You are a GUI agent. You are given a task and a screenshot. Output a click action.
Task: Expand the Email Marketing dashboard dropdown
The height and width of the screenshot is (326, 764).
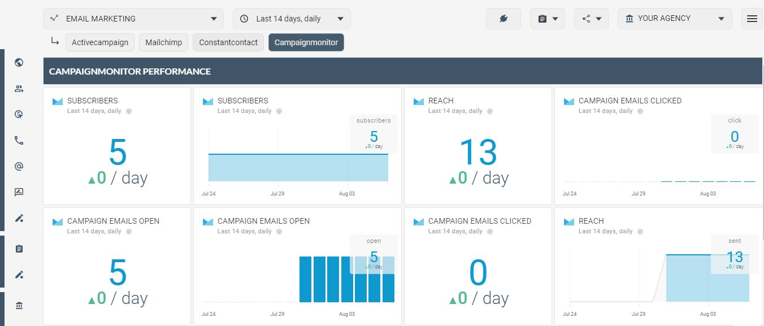click(x=133, y=19)
